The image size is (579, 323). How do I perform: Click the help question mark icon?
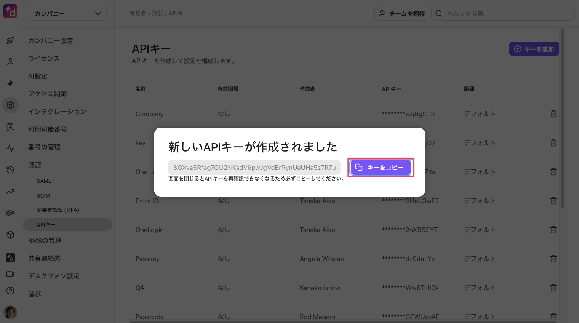point(10,291)
